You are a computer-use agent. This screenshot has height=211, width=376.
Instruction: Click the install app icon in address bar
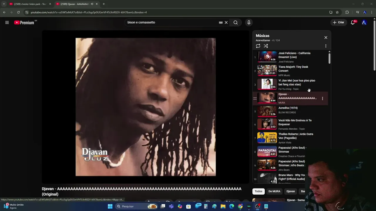331,12
